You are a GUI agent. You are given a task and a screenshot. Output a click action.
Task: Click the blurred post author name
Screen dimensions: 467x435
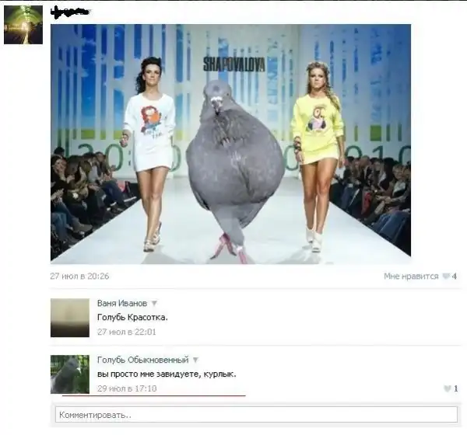[70, 13]
